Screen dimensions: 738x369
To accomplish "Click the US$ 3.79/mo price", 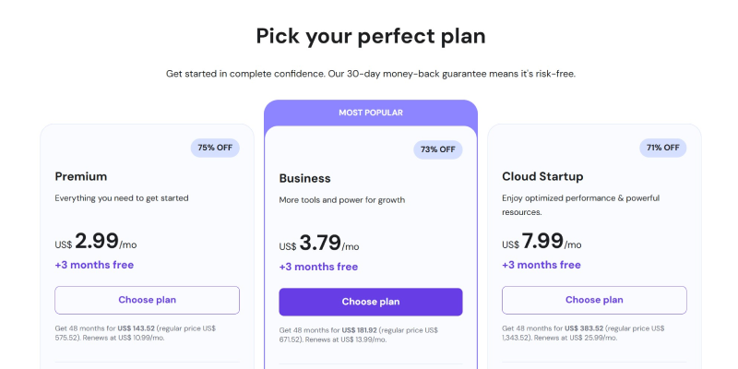I will coord(319,244).
